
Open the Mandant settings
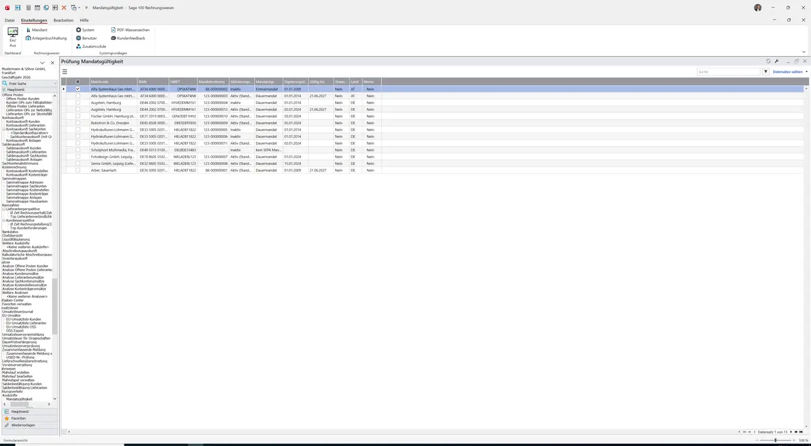coord(36,30)
